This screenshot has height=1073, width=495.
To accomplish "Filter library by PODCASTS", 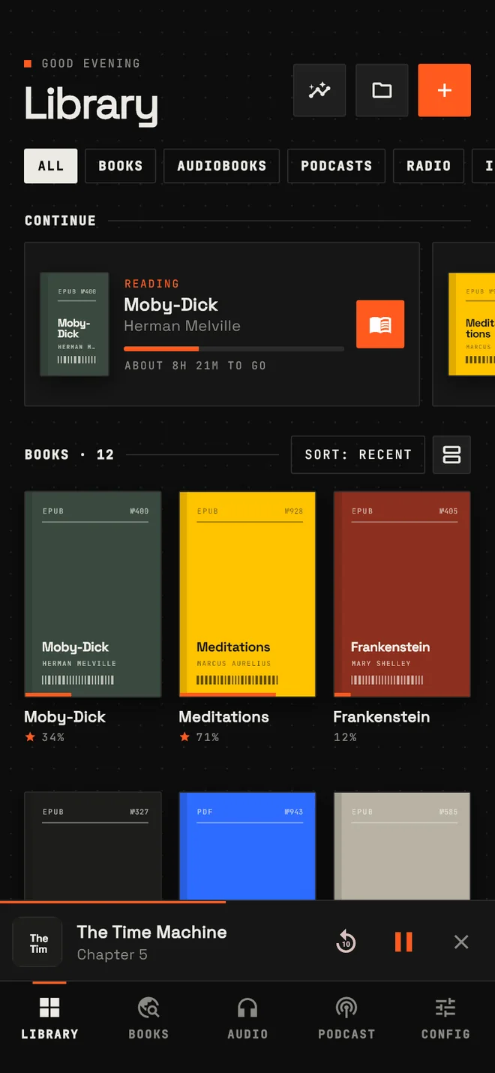I will point(336,166).
